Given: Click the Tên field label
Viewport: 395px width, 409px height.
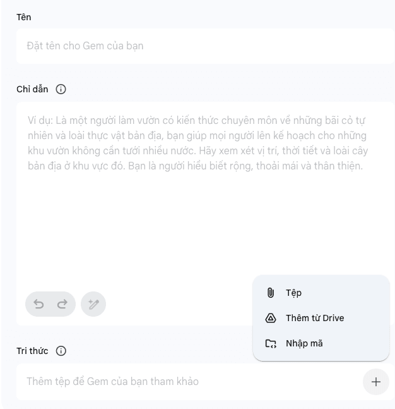Looking at the screenshot, I should [x=23, y=17].
